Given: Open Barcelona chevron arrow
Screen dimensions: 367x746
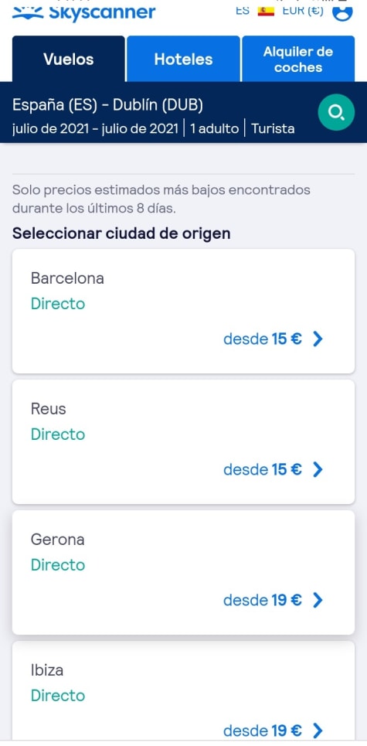Looking at the screenshot, I should (x=318, y=339).
